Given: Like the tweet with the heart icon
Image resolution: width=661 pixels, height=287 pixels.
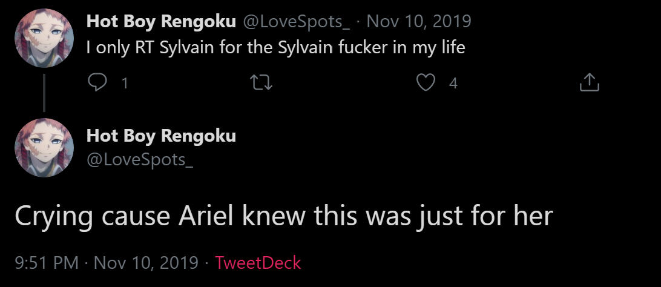Looking at the screenshot, I should click(427, 83).
